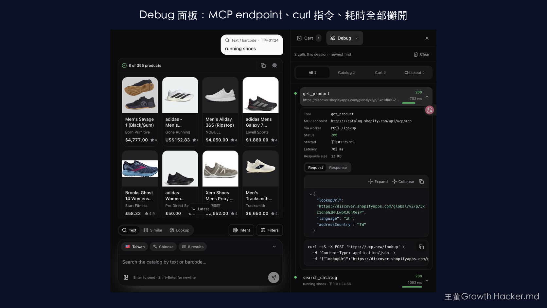Click the get_product latency bar

click(x=412, y=103)
